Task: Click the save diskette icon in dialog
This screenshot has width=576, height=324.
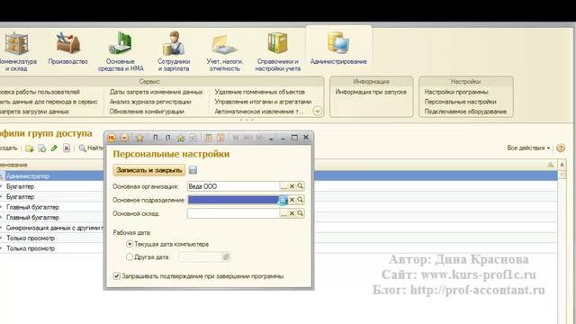Action: click(193, 170)
